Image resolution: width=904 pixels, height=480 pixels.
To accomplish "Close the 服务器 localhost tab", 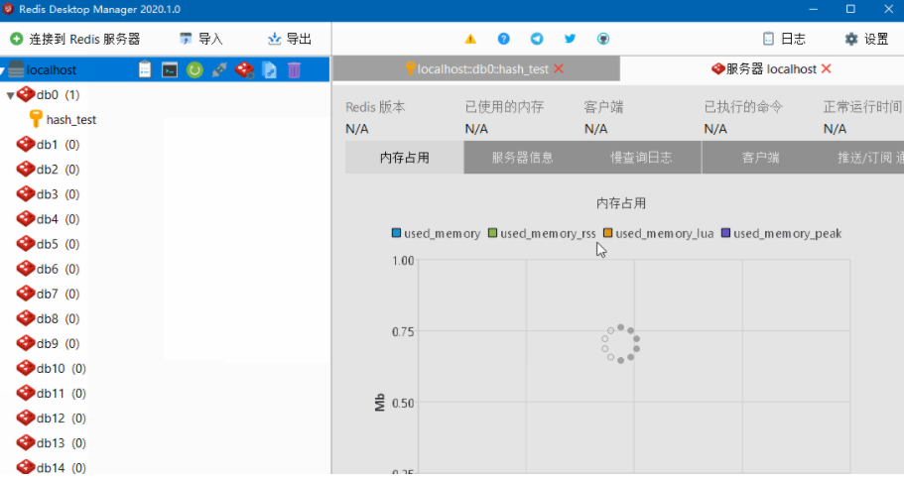I will [x=827, y=69].
